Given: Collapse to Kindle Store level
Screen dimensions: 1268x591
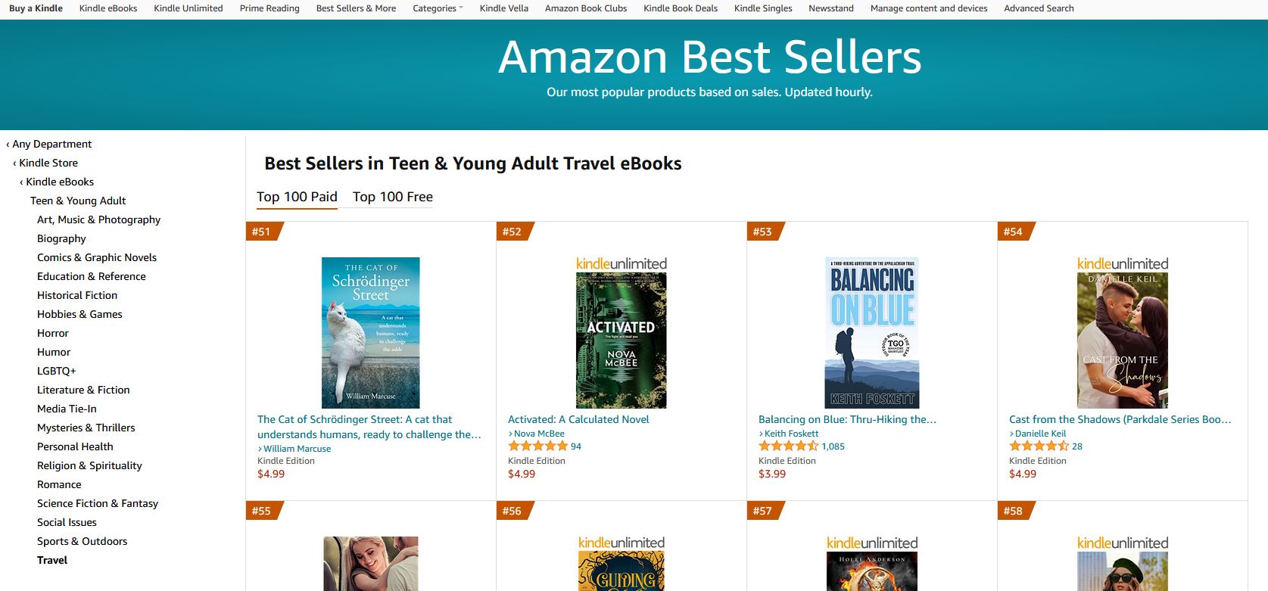Looking at the screenshot, I should pos(48,163).
